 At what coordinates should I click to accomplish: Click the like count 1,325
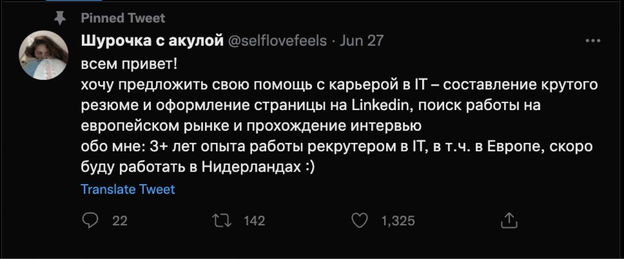[398, 221]
